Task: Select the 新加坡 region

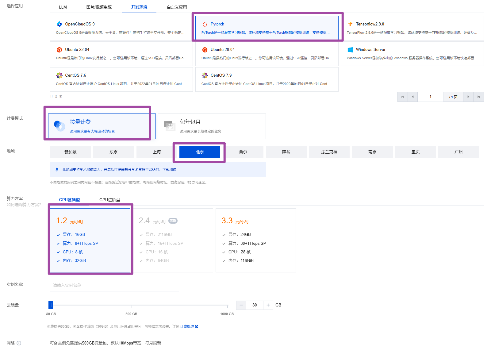Action: click(71, 152)
